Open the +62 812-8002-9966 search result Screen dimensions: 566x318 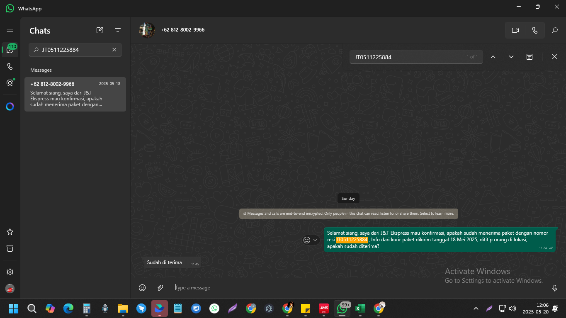coord(75,94)
